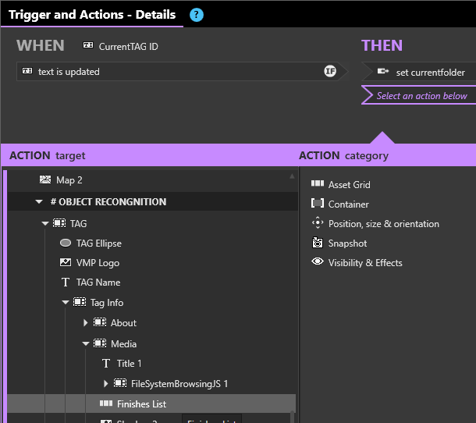
Task: Click the CurrentTAG ID text input icon
Action: (x=88, y=45)
